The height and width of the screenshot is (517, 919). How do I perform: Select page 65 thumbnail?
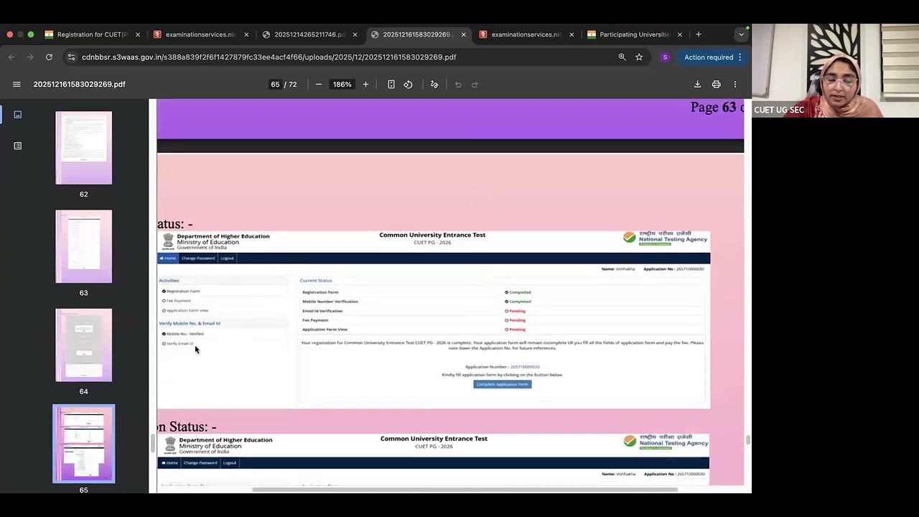click(84, 444)
